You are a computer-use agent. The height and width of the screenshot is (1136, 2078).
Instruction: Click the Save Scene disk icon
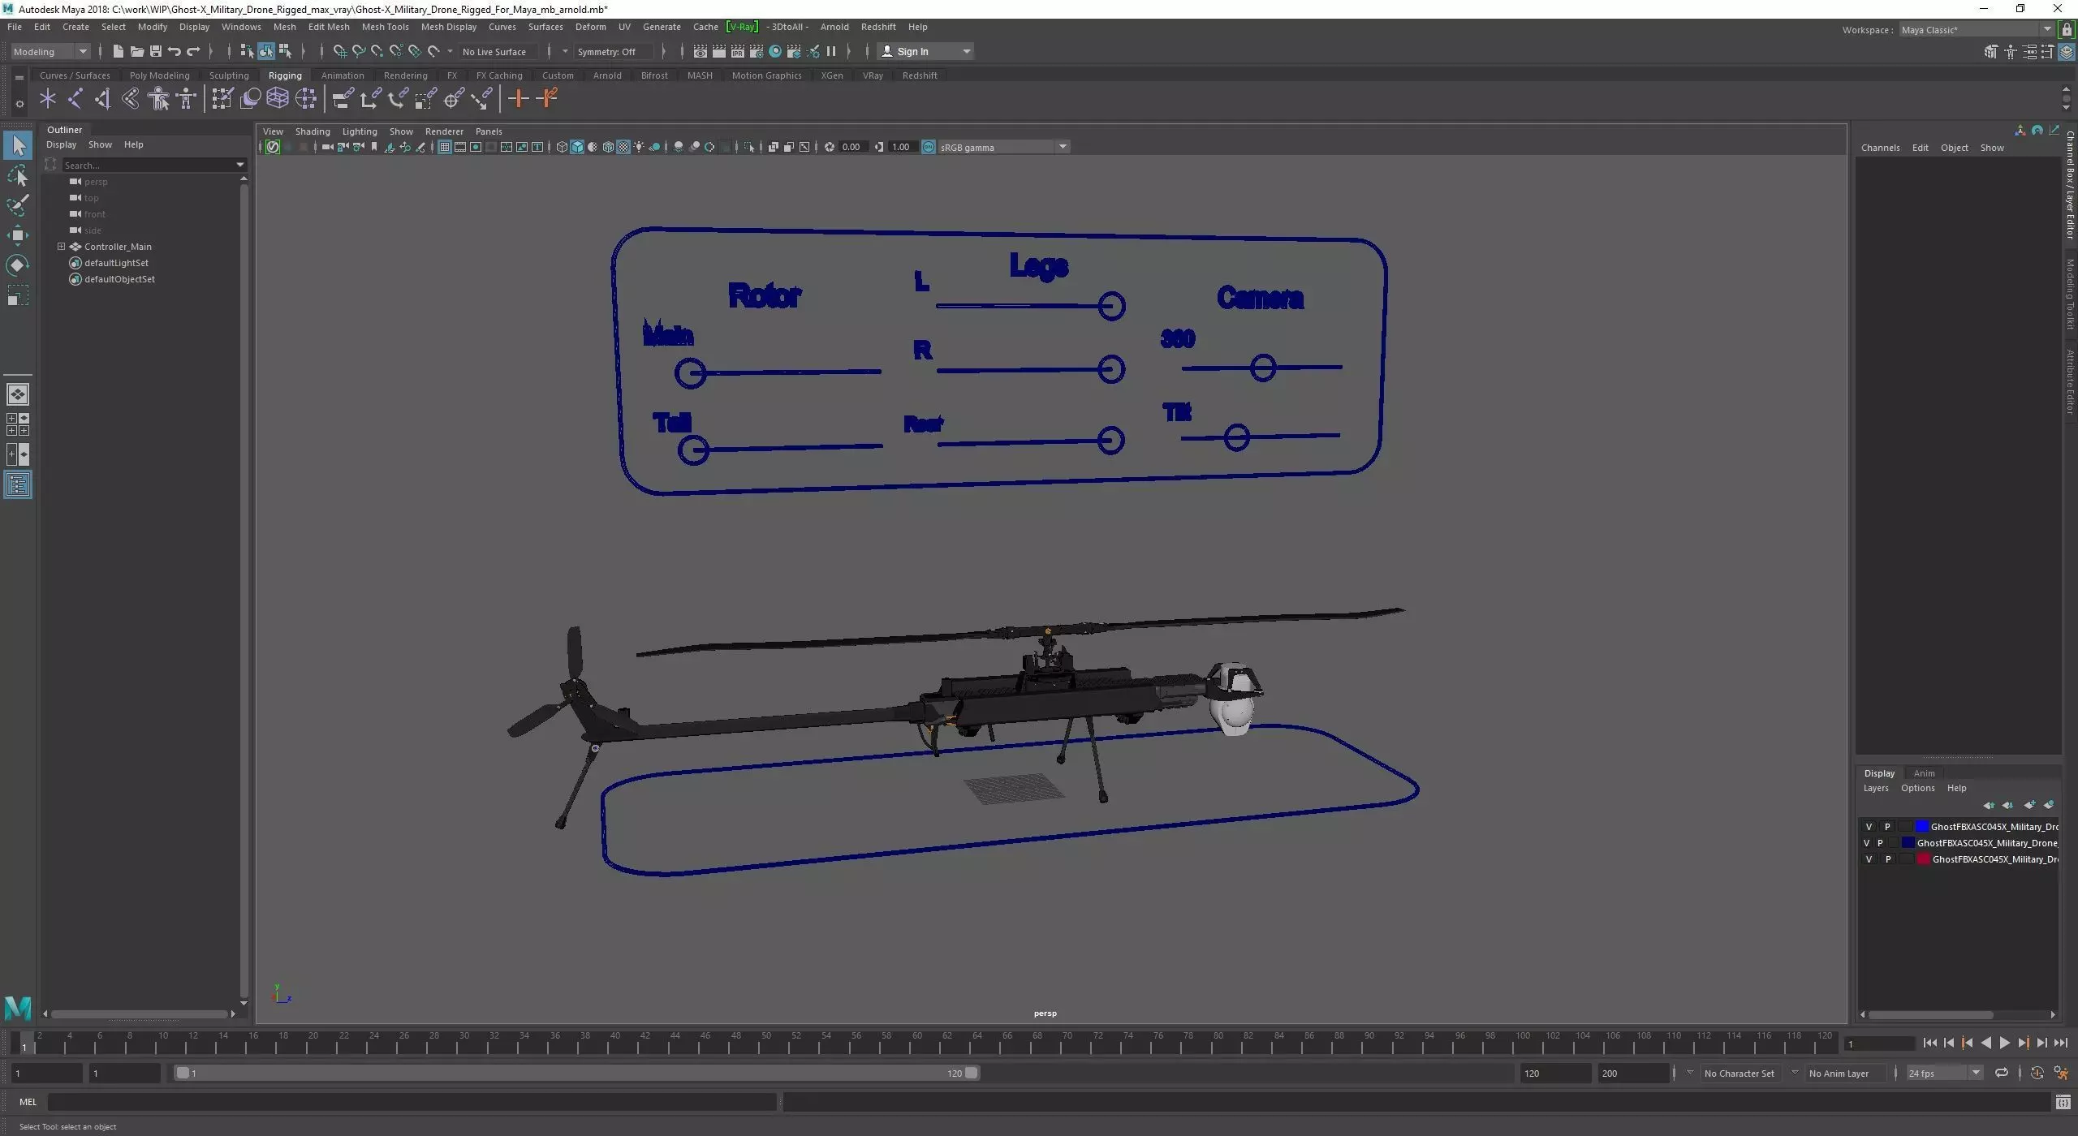point(156,52)
